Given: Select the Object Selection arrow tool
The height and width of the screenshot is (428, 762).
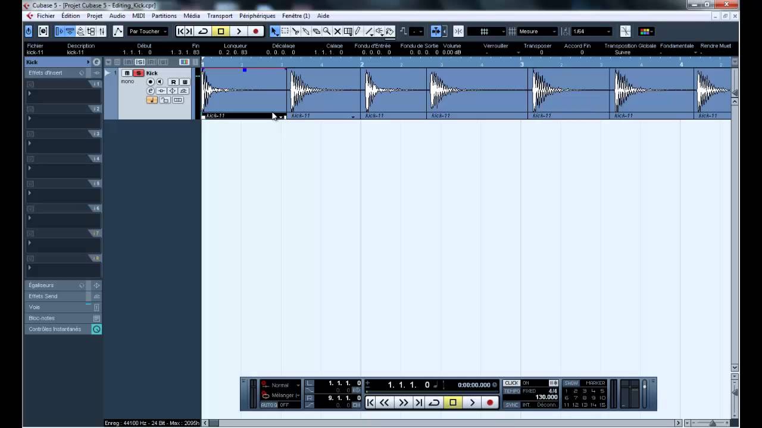Looking at the screenshot, I should (x=274, y=32).
